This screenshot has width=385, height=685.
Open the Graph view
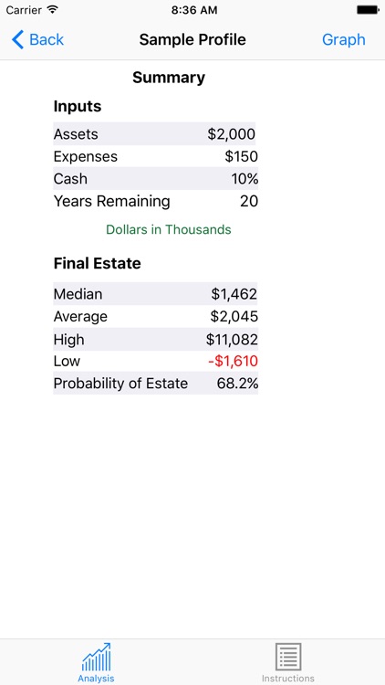[x=344, y=40]
